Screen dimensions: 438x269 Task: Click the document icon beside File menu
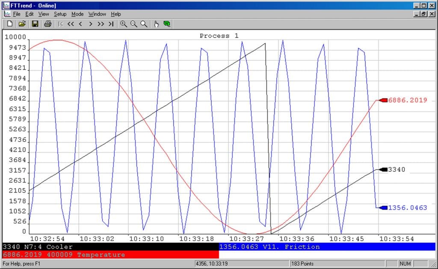[7, 14]
